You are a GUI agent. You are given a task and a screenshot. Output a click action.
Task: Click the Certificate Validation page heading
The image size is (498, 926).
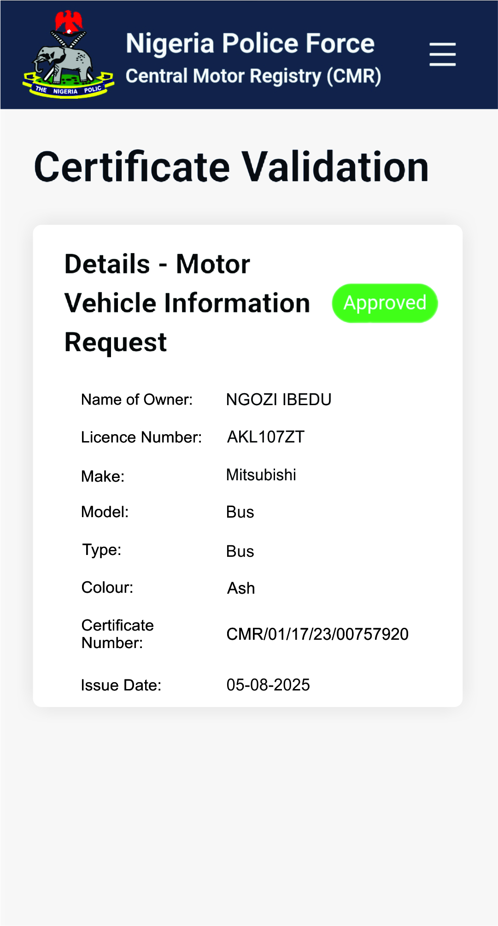[231, 167]
